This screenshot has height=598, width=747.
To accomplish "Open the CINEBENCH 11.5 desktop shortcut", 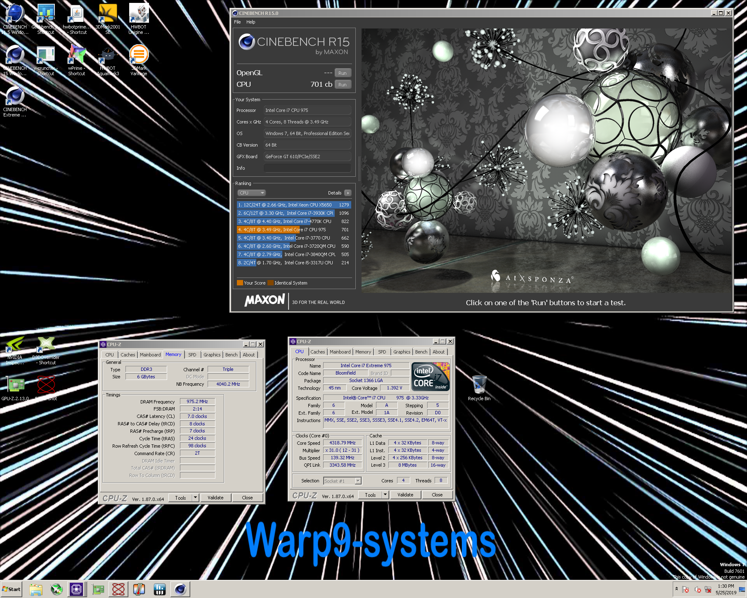I will click(15, 19).
